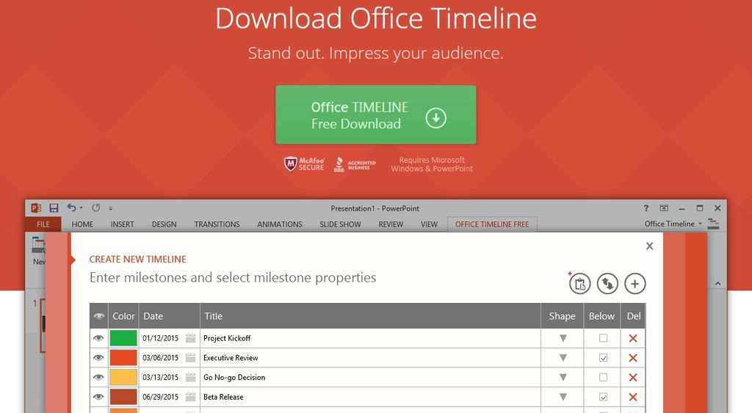Open calendar picker for 06/29/2015 date
This screenshot has width=752, height=413.
190,397
